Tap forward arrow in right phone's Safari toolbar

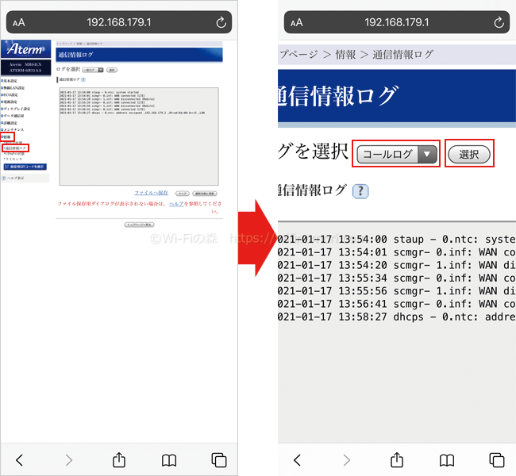pyautogui.click(x=346, y=460)
